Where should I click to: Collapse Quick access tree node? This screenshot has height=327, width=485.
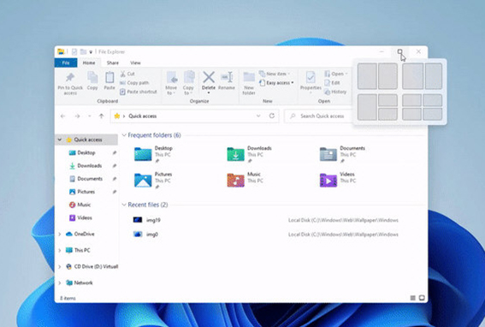(x=59, y=140)
